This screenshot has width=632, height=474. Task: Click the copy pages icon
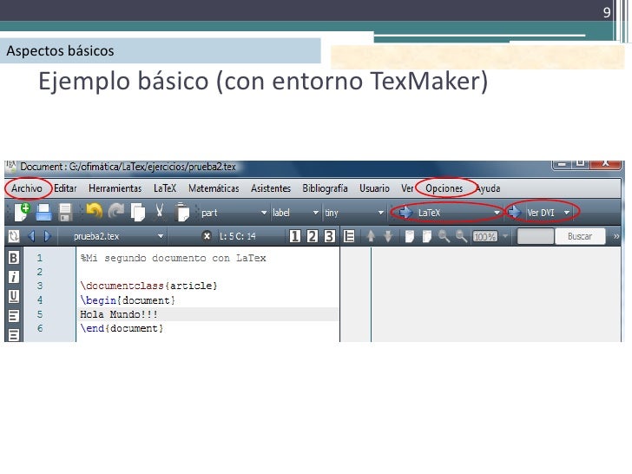tap(138, 212)
